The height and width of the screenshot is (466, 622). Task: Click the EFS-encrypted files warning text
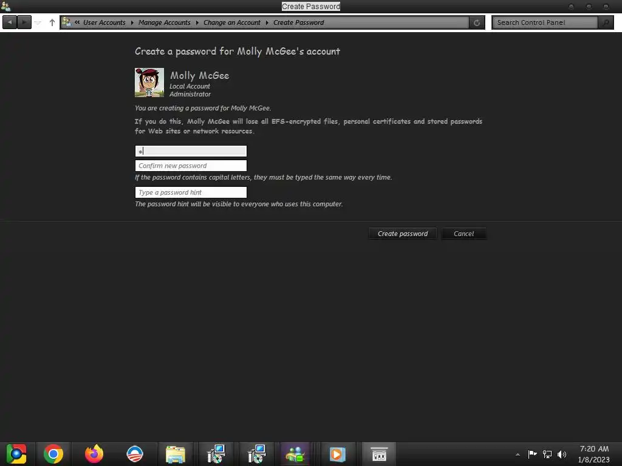pos(308,126)
